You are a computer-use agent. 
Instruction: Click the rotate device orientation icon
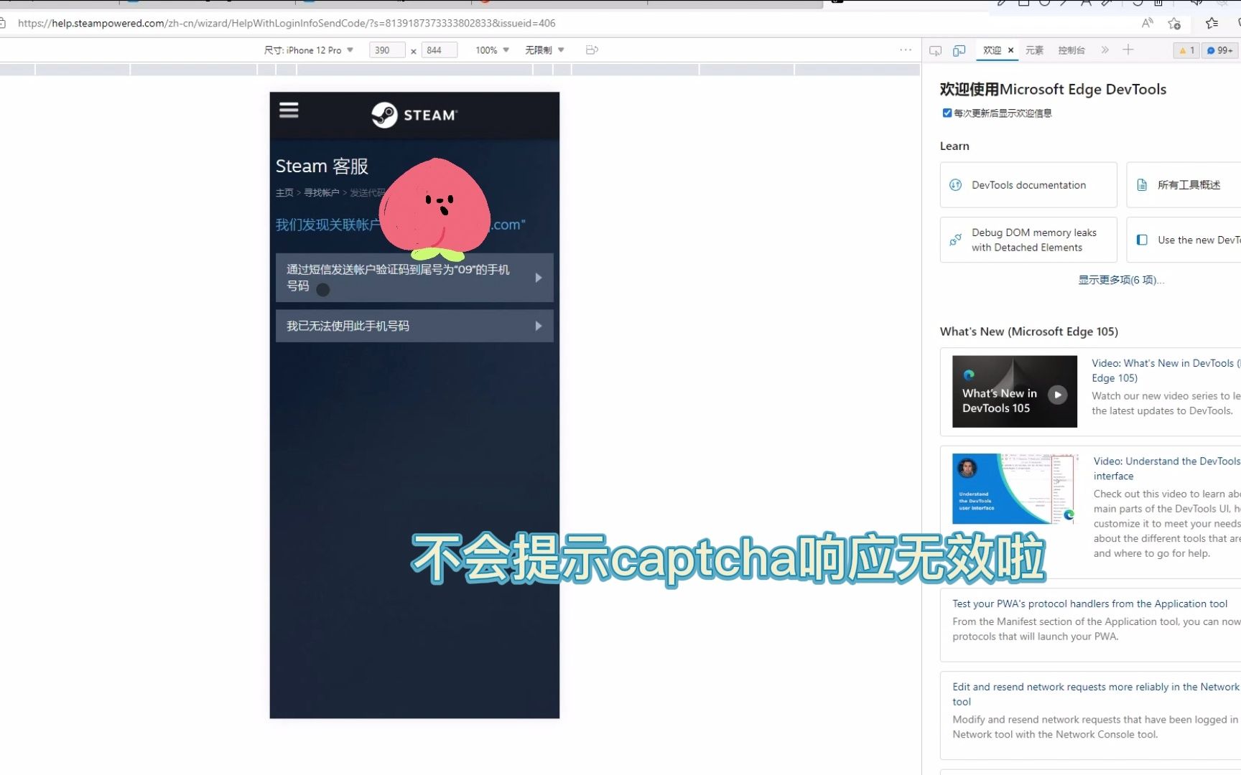click(591, 50)
